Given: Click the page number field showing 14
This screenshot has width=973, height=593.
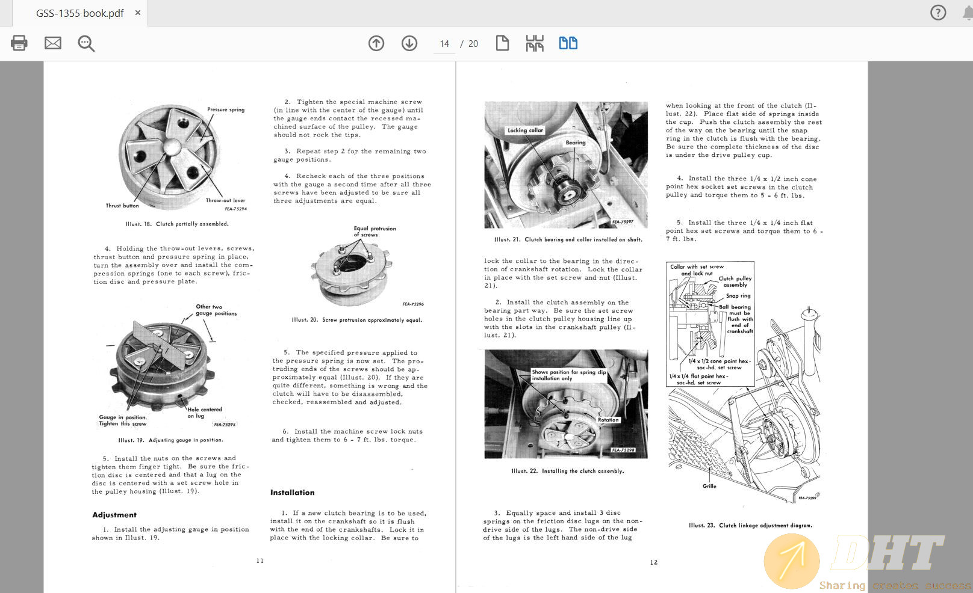Looking at the screenshot, I should click(444, 44).
